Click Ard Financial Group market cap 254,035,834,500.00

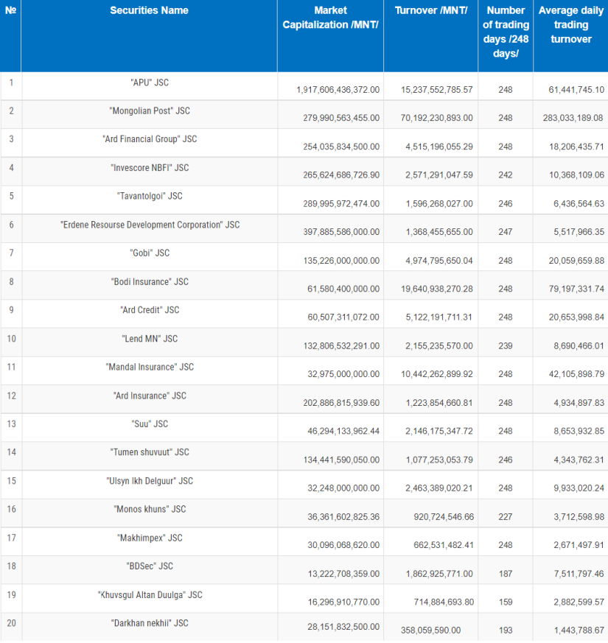click(341, 147)
